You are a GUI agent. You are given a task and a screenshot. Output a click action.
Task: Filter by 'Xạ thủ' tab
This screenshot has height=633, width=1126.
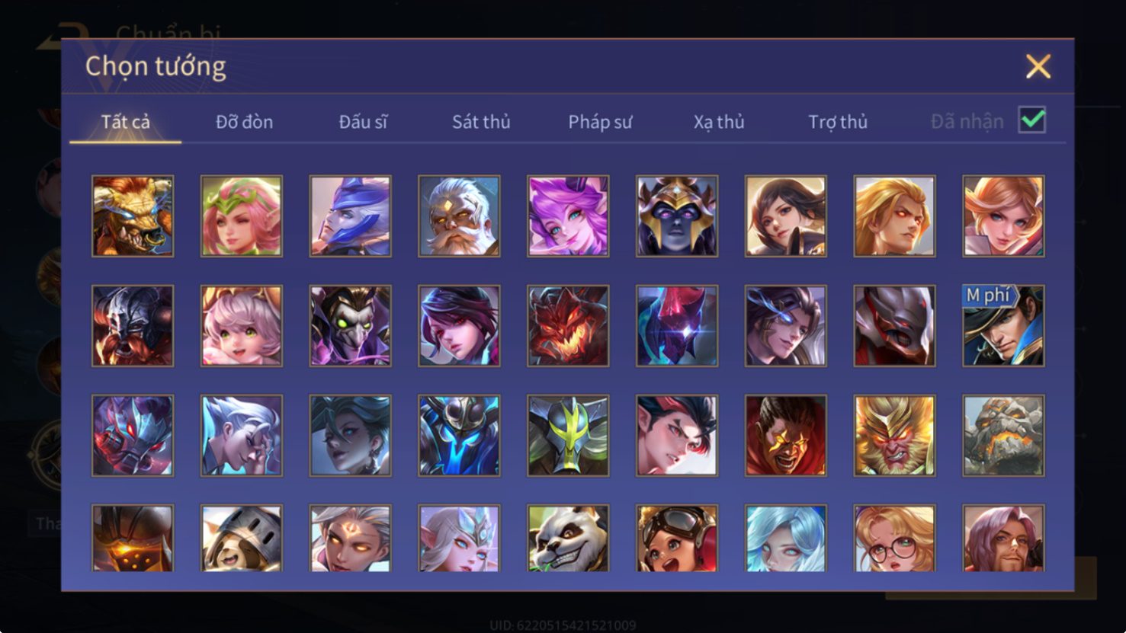pos(719,122)
